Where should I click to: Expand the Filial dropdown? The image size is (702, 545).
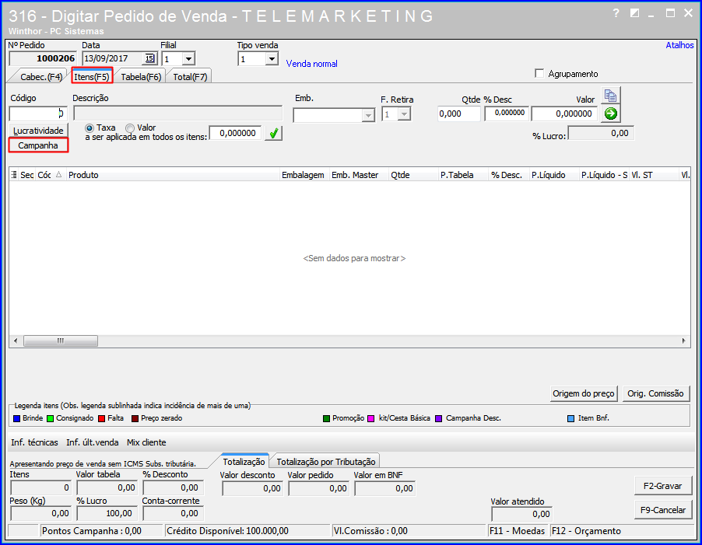(188, 59)
